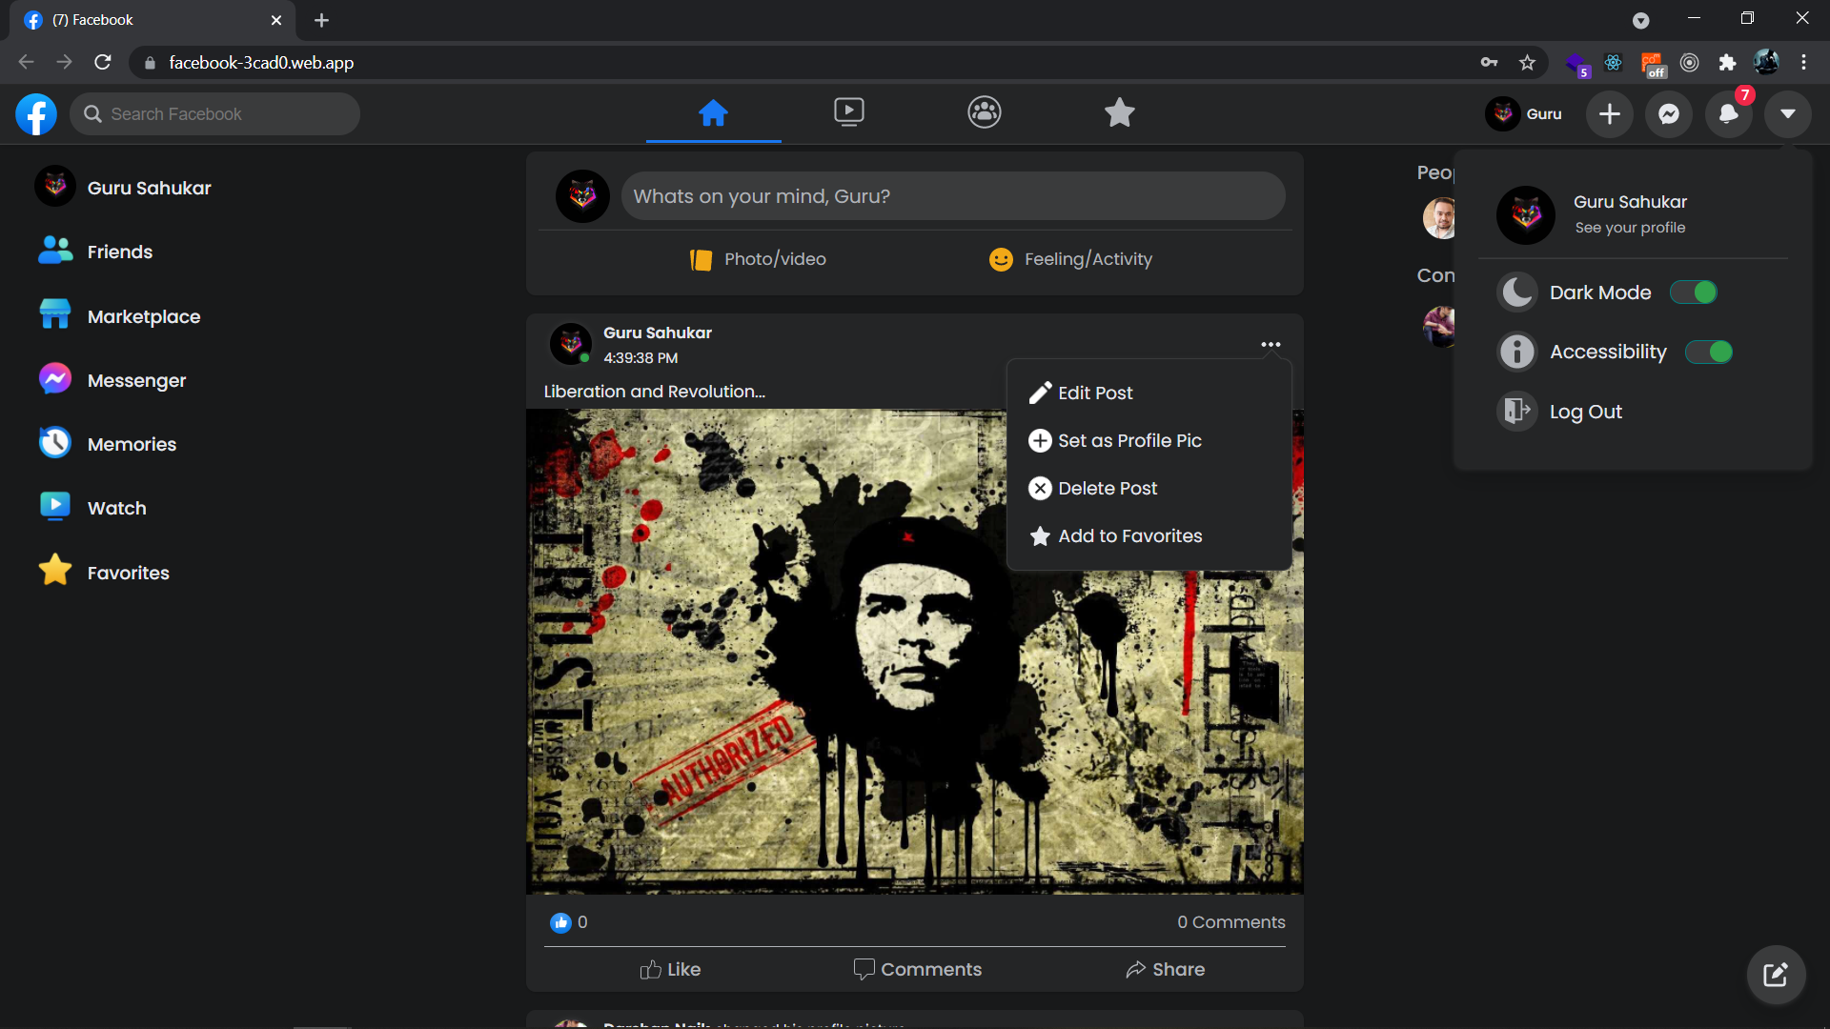This screenshot has width=1830, height=1029.
Task: Open the Favorites star tab in top bar
Action: (x=1119, y=112)
